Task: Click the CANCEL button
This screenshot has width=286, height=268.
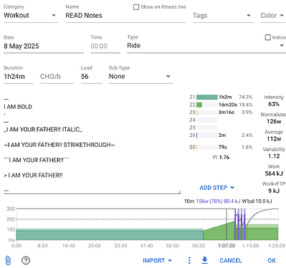Action: point(231,260)
